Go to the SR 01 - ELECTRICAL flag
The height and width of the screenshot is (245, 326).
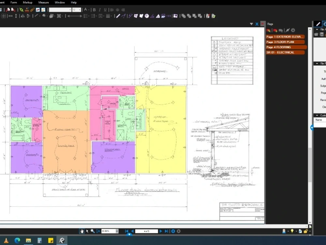(x=285, y=52)
